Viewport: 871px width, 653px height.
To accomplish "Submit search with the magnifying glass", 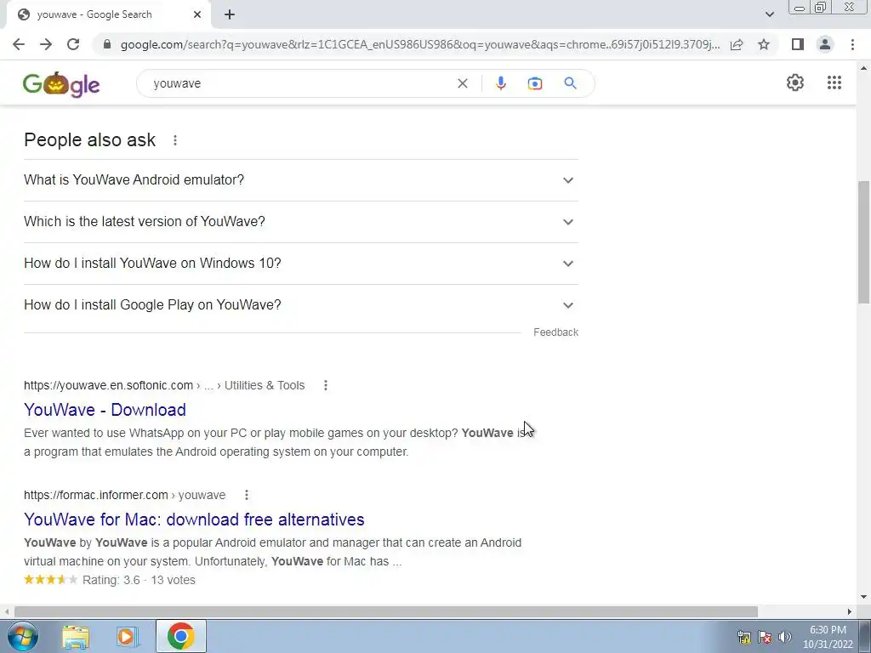I will 570,83.
